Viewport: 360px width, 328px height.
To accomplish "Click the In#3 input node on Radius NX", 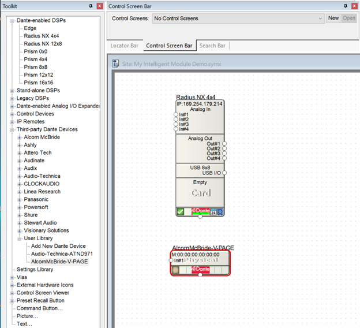I will (x=176, y=124).
